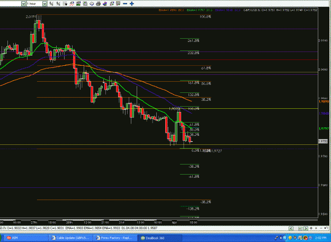Image resolution: width=331 pixels, height=242 pixels.
Task: Click the 1.9727 low price label
Action: click(217, 151)
